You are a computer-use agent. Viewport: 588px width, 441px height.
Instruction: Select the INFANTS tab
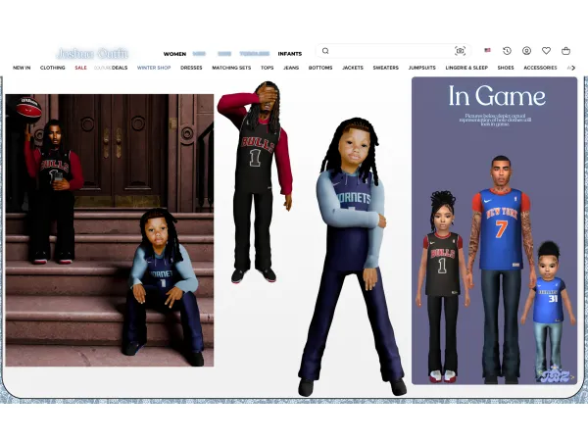tap(290, 54)
